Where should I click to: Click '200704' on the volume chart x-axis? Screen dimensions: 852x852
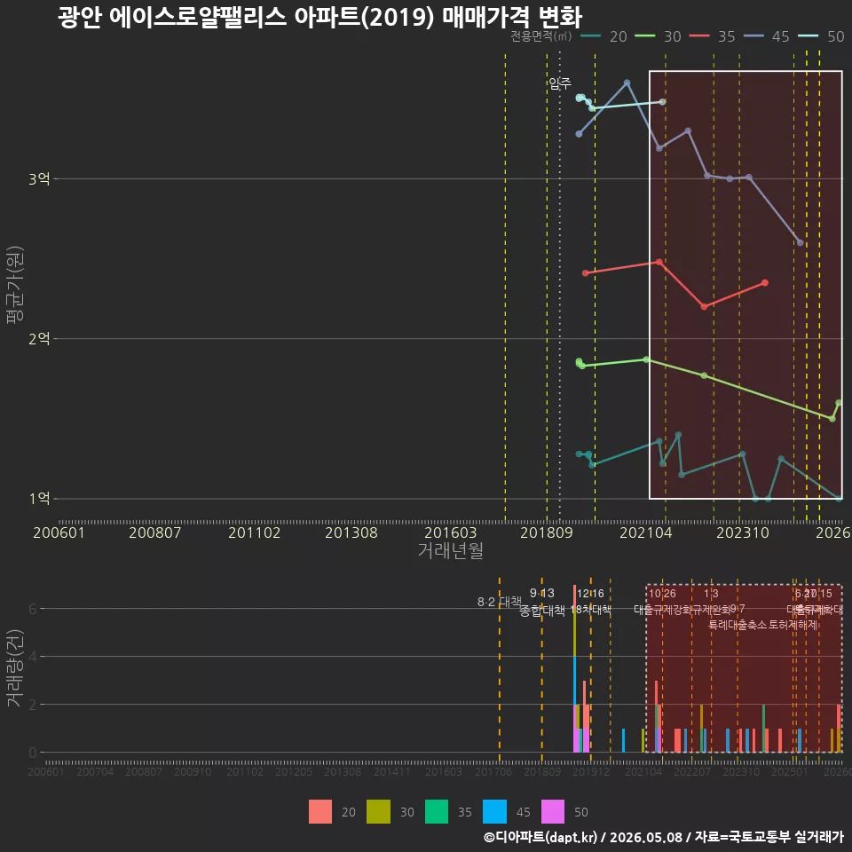pos(95,771)
